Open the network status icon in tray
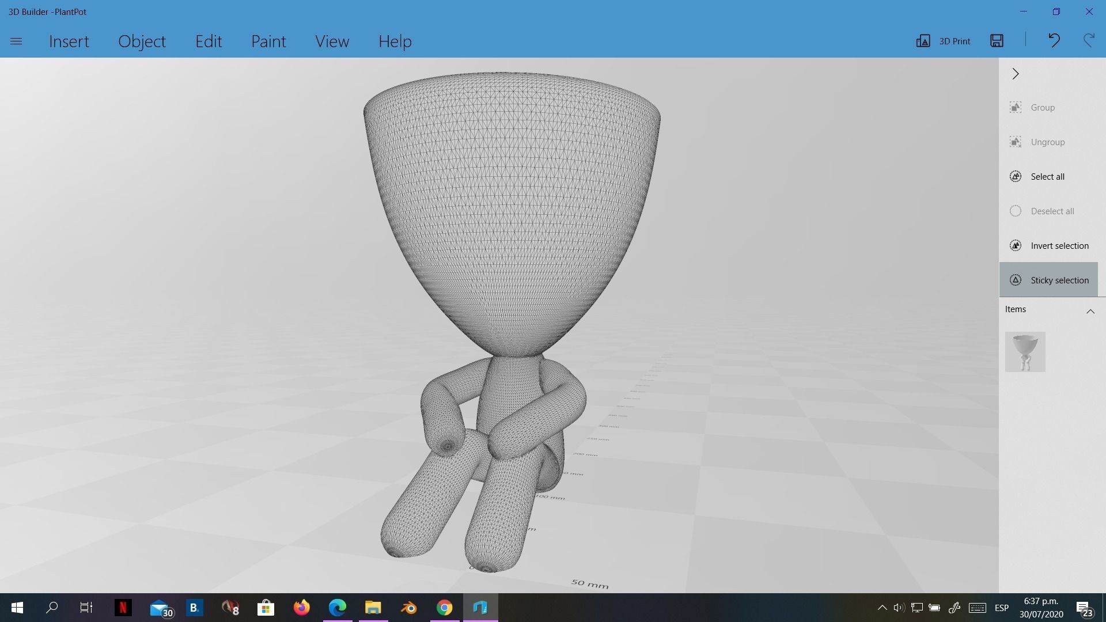The width and height of the screenshot is (1106, 622). [917, 608]
